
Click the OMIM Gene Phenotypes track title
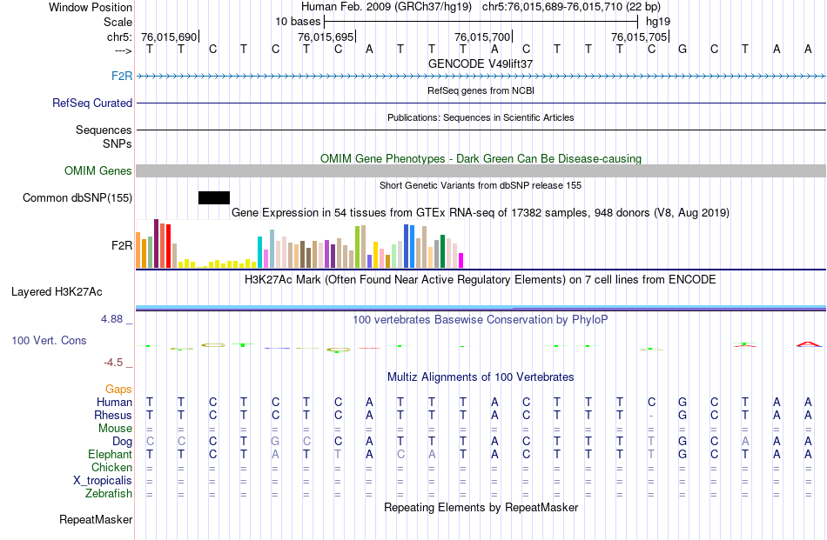(x=481, y=158)
